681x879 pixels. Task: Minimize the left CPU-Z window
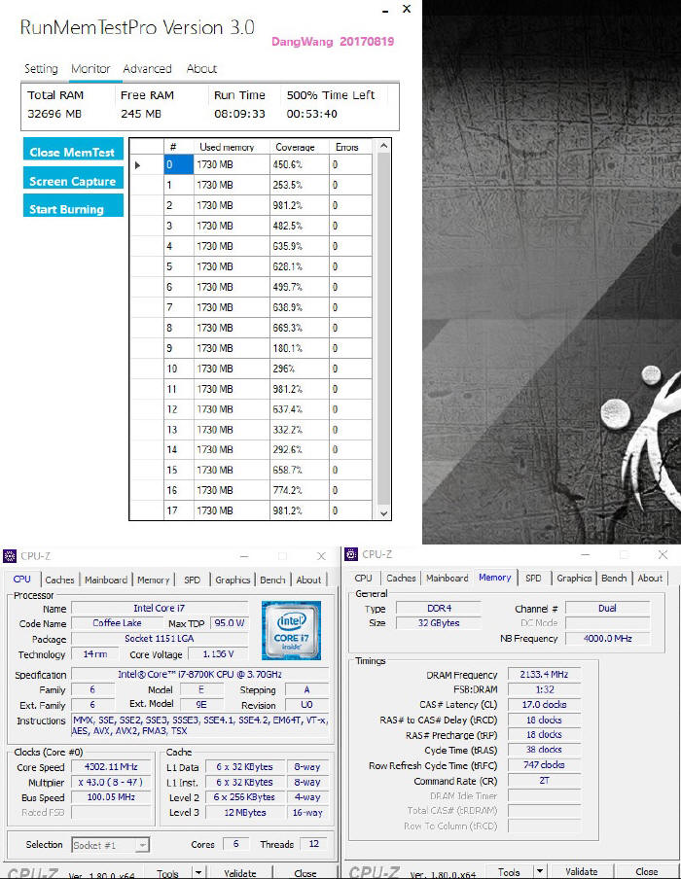click(244, 556)
